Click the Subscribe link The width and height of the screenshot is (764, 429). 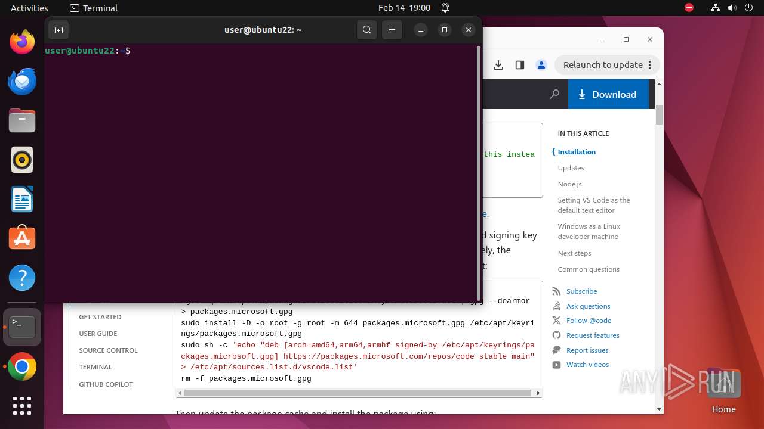tap(581, 291)
